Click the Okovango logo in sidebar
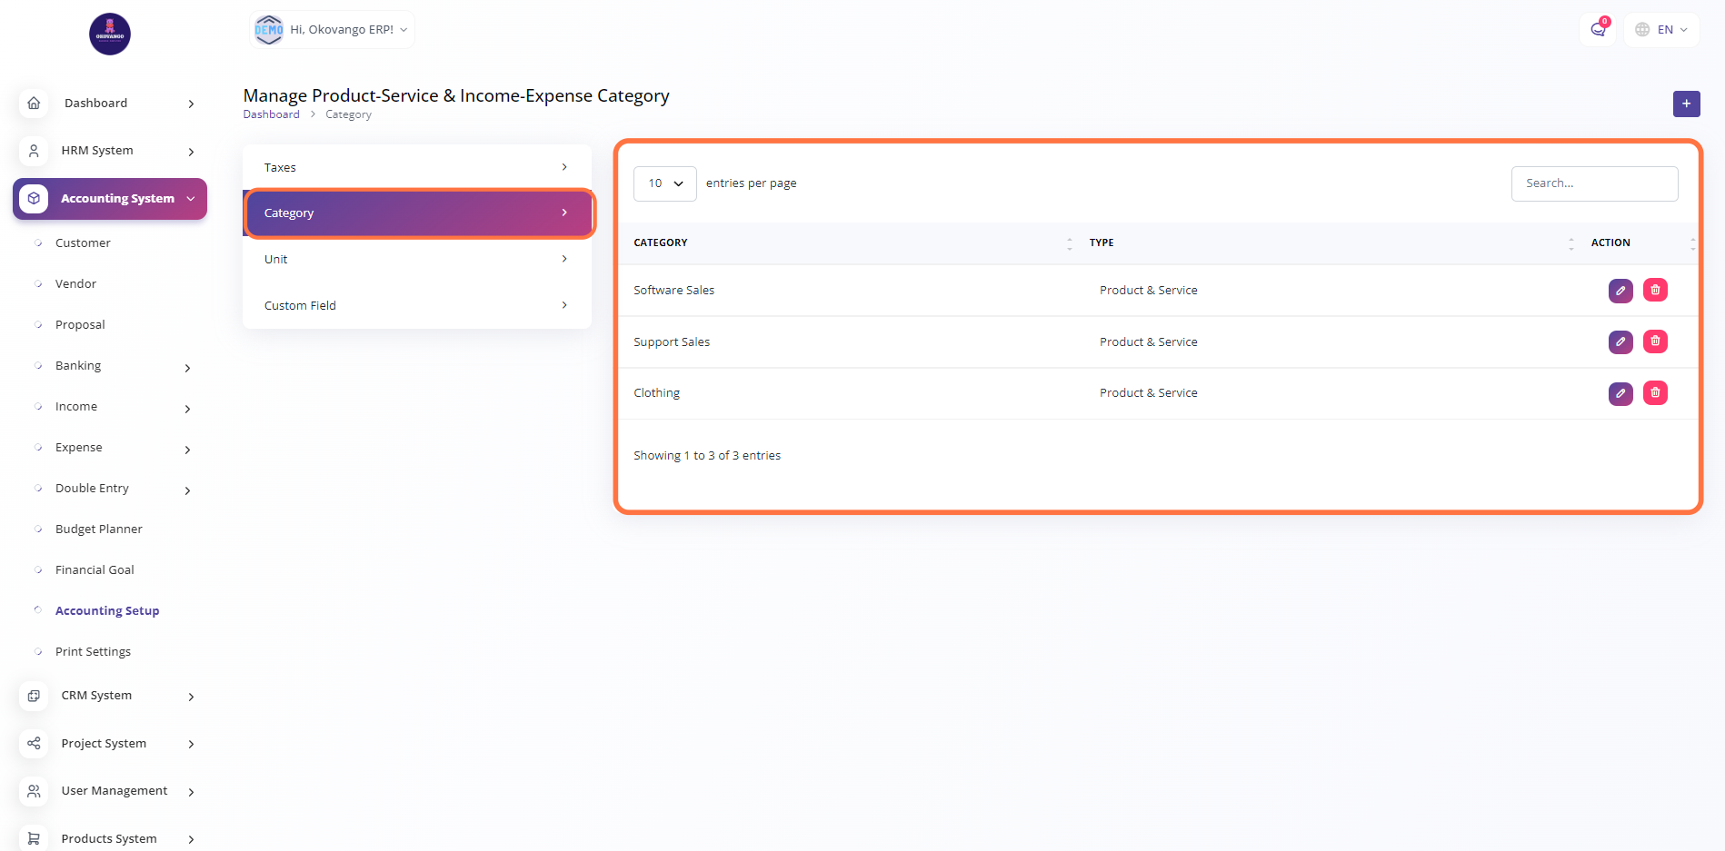This screenshot has height=851, width=1725. tap(110, 35)
